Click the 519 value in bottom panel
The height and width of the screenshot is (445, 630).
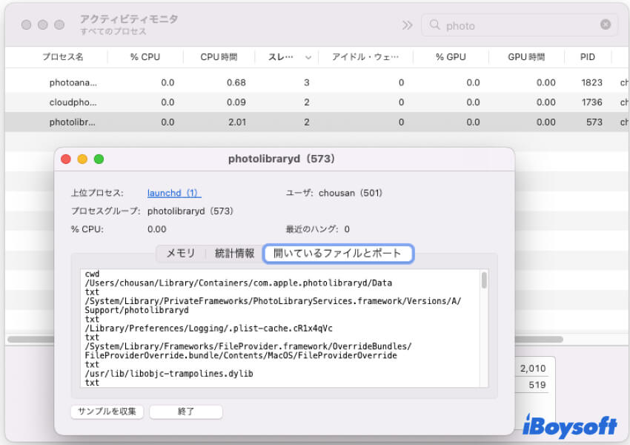tap(537, 385)
